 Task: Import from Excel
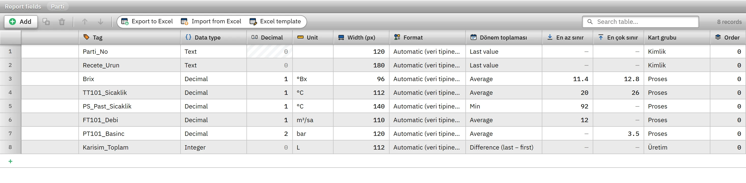(x=211, y=22)
